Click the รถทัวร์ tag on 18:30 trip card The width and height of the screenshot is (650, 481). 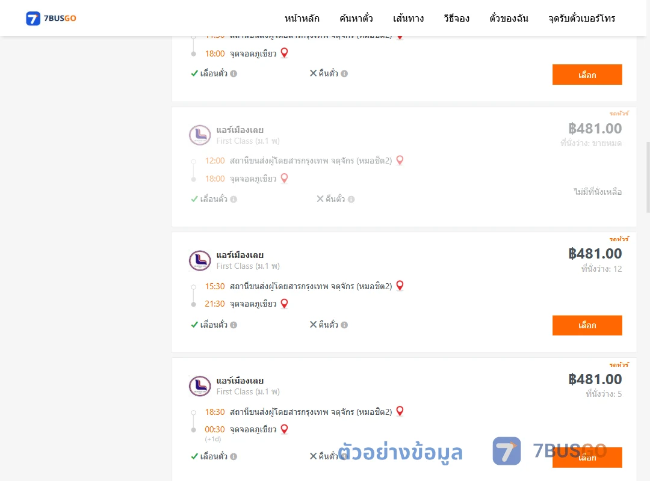(619, 364)
